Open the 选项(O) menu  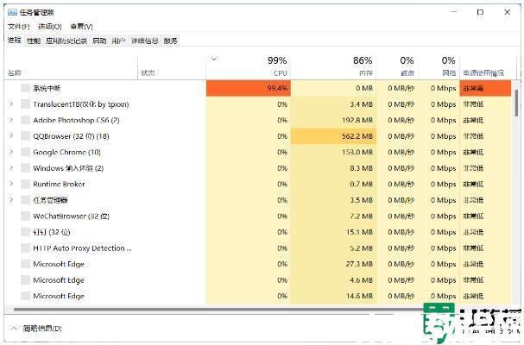tap(50, 27)
